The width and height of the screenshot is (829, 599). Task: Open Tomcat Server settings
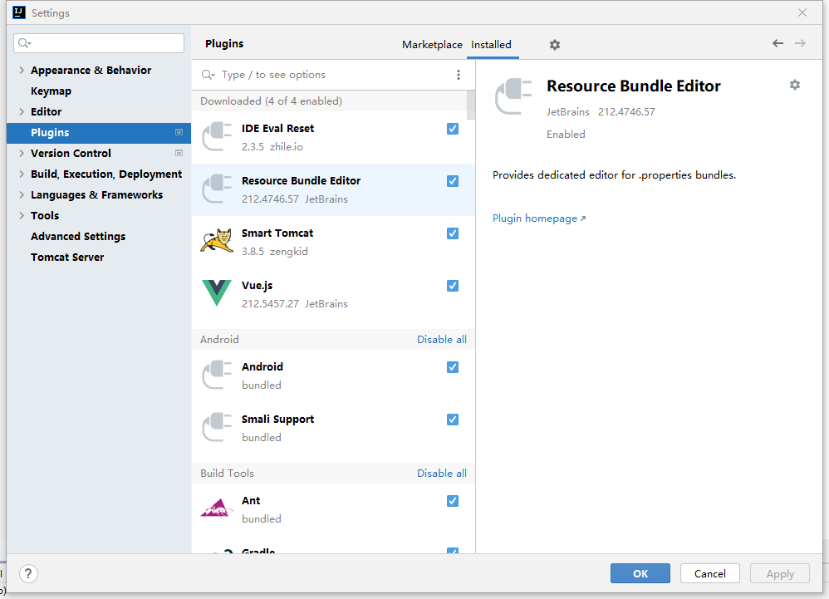[x=67, y=258]
